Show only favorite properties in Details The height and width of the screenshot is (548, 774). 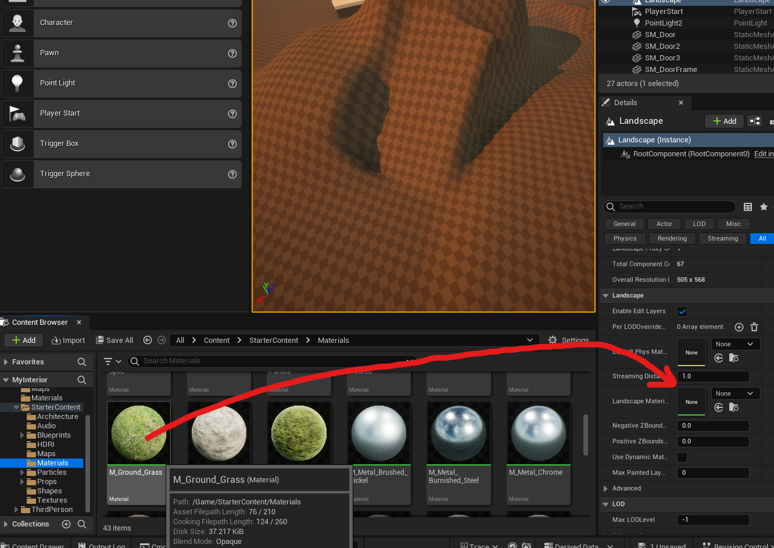click(764, 207)
